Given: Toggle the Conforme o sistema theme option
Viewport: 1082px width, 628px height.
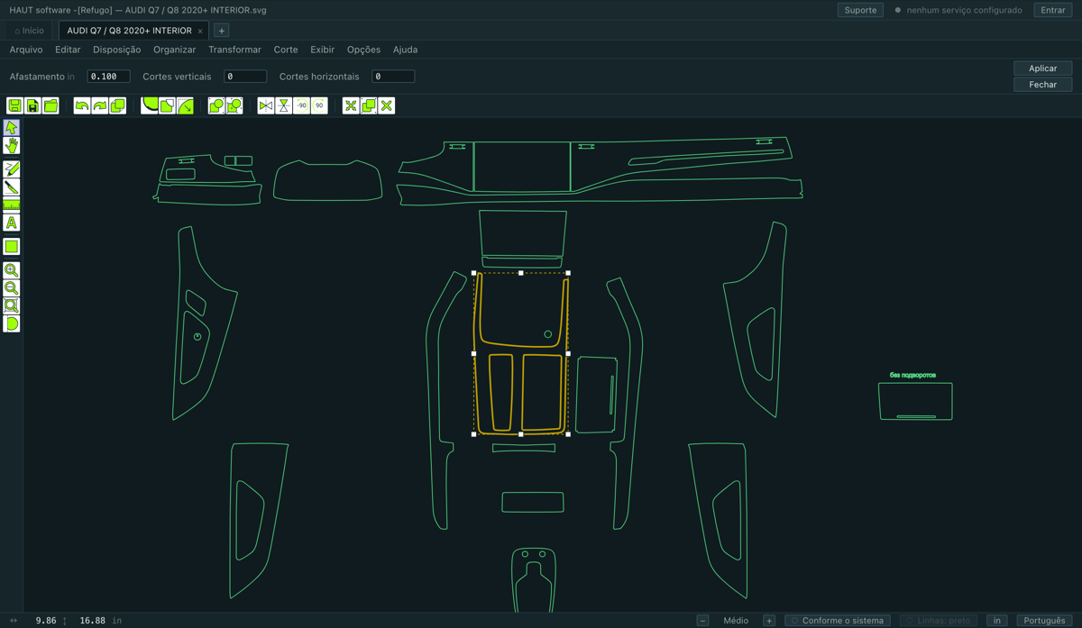Looking at the screenshot, I should [838, 621].
